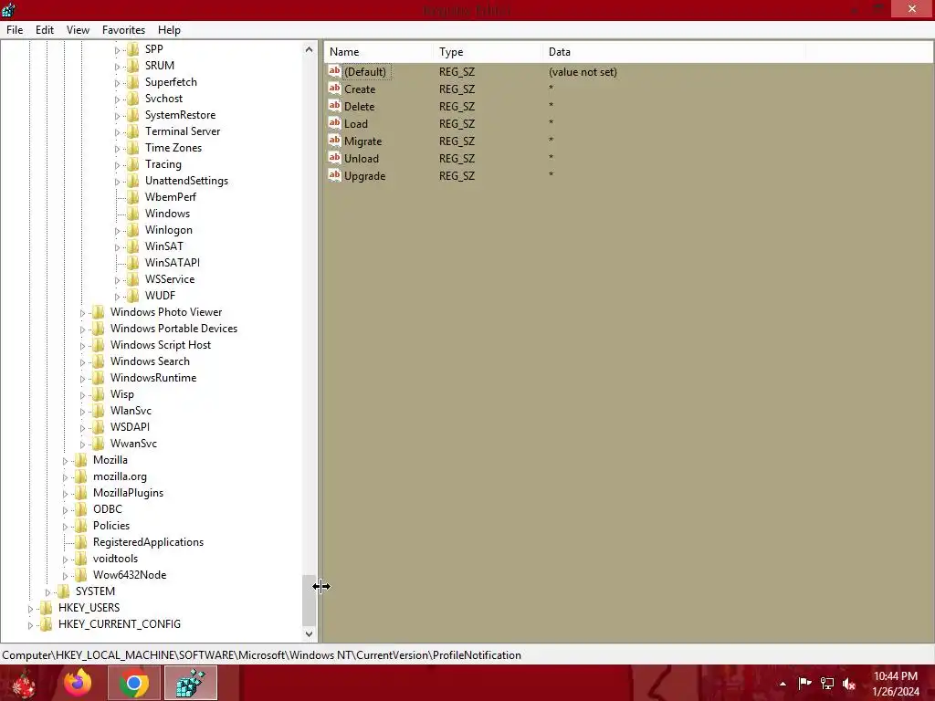Click the Superfetch folder icon
The image size is (935, 701).
[133, 81]
